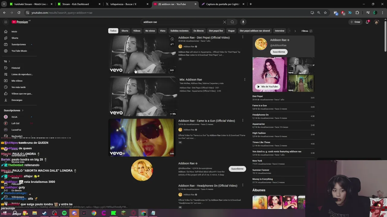Open OLGA channel in subscriptions
Screen dimensions: 387x217
(18, 117)
